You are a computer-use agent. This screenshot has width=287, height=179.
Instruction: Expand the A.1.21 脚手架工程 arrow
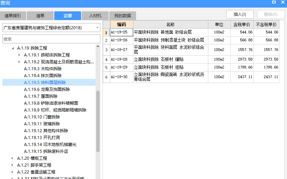[x=12, y=165]
